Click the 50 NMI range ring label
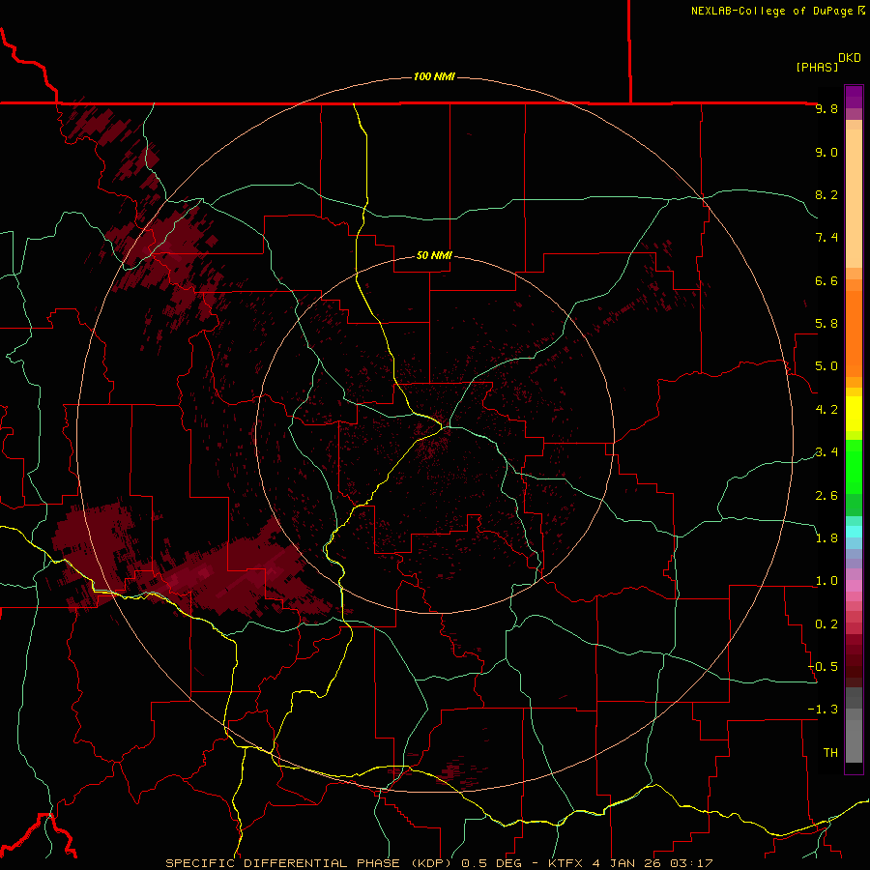The image size is (870, 870). point(434,255)
